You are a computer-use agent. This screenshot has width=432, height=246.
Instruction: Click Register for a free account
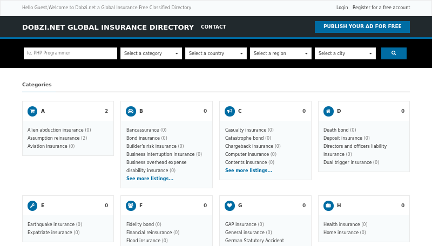[x=381, y=8]
